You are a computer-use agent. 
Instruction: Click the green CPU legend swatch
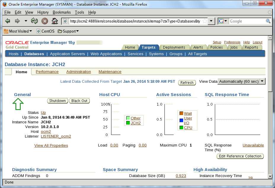181,128
